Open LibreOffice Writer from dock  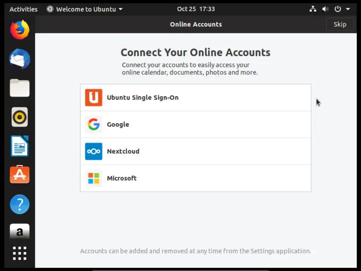pos(19,146)
